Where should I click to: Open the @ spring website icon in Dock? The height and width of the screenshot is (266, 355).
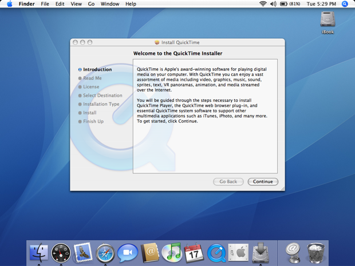pyautogui.click(x=293, y=253)
